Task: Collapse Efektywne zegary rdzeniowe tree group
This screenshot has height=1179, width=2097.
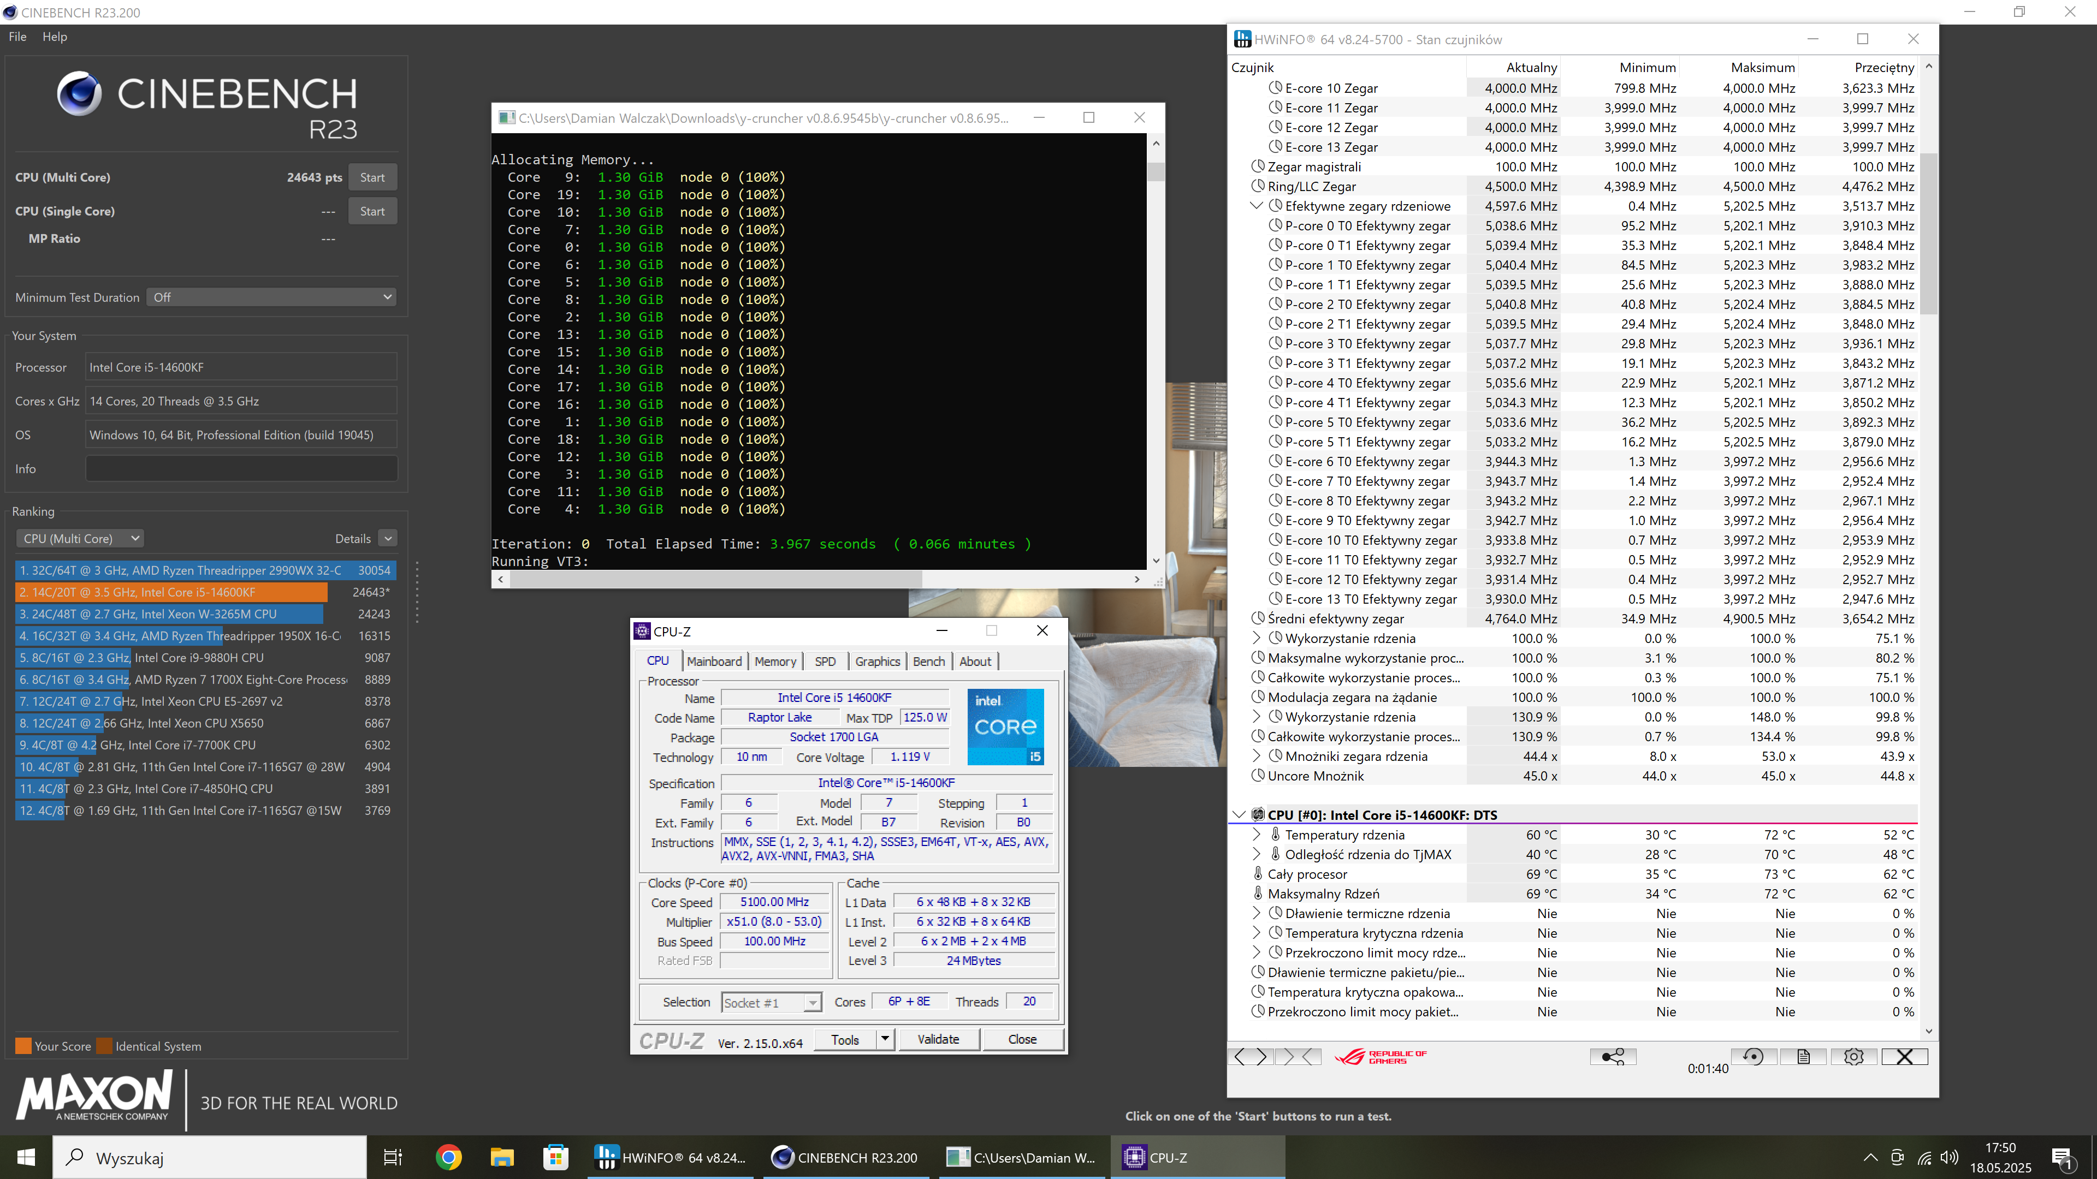Action: pyautogui.click(x=1256, y=206)
